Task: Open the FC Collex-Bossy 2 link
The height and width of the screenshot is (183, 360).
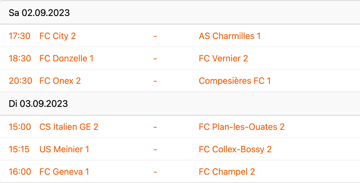Action: (x=235, y=149)
